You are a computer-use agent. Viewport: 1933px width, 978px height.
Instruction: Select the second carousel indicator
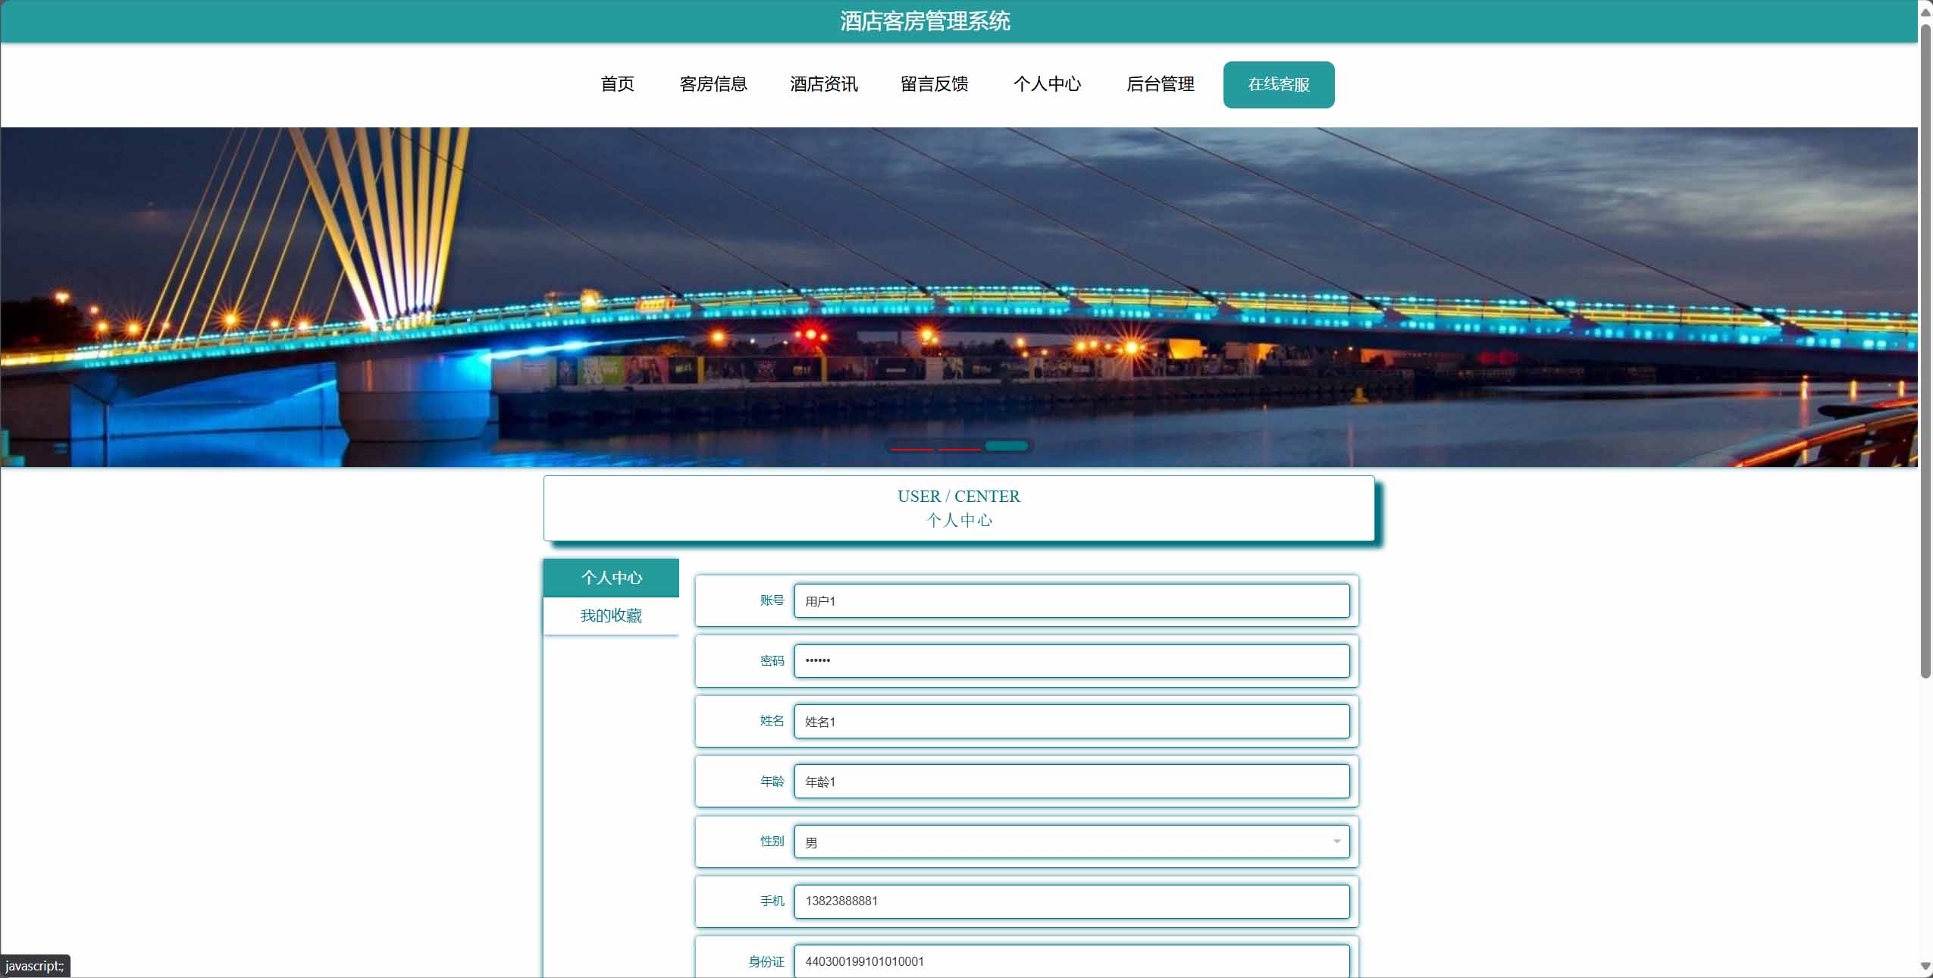click(x=960, y=449)
